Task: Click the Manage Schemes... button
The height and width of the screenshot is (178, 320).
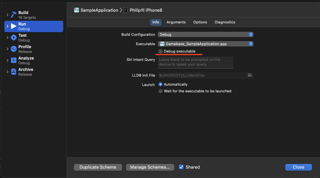Action: click(150, 167)
